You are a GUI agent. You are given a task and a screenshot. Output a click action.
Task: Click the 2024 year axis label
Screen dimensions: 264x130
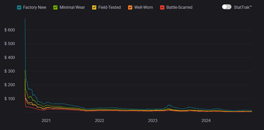pyautogui.click(x=206, y=120)
